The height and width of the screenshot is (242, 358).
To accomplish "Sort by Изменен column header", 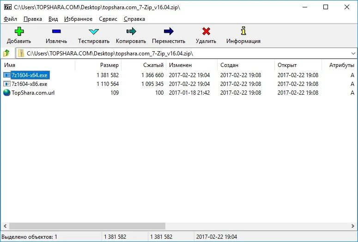I will coord(192,65).
